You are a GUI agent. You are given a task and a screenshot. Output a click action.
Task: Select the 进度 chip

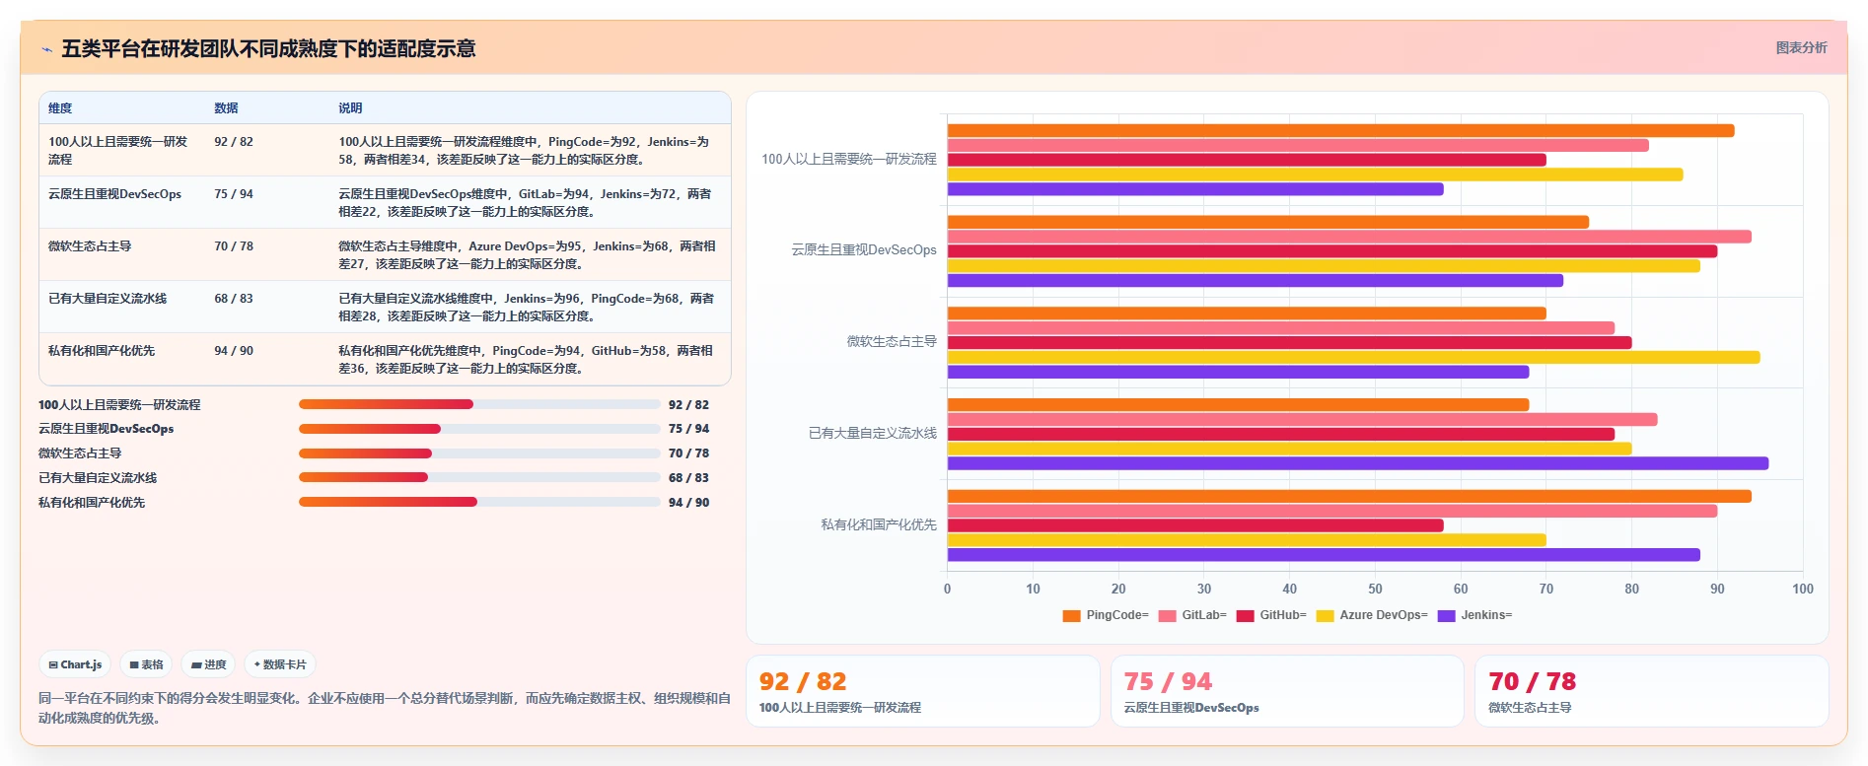tap(209, 664)
